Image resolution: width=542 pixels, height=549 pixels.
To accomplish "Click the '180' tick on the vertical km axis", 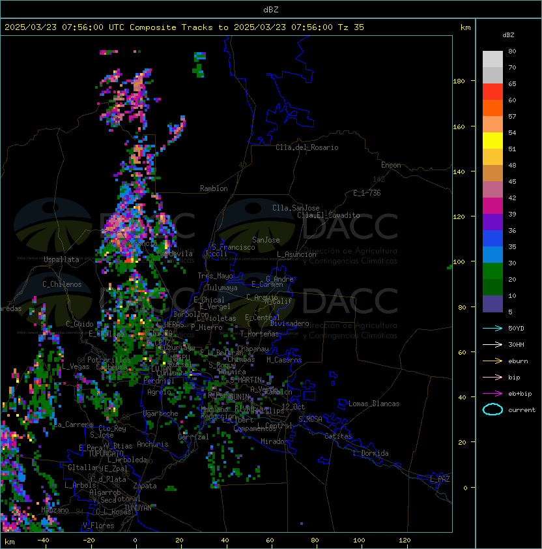I will [x=459, y=82].
